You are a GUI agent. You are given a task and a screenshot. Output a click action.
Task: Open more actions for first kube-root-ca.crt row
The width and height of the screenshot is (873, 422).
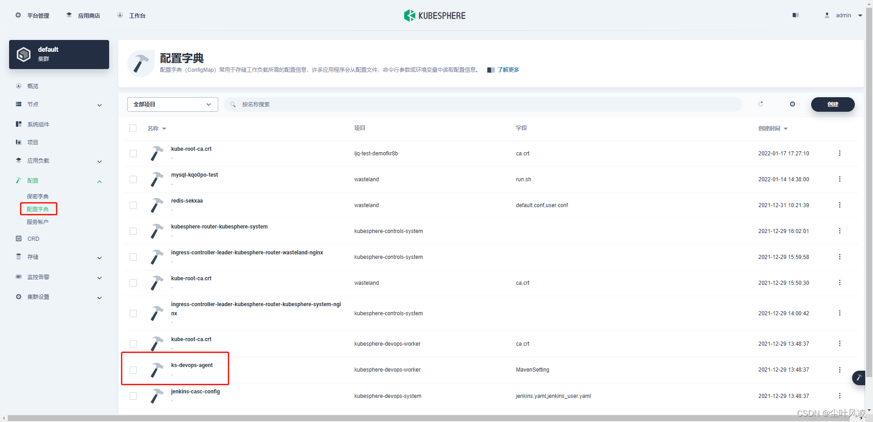(x=840, y=153)
